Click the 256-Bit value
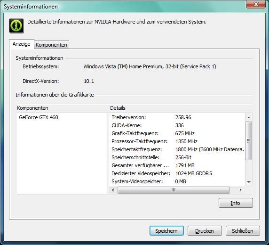 click(x=183, y=157)
